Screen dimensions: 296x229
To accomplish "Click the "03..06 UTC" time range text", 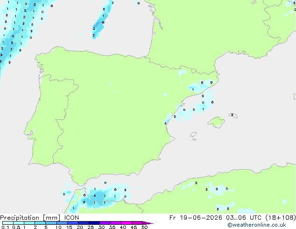I will (244, 218).
